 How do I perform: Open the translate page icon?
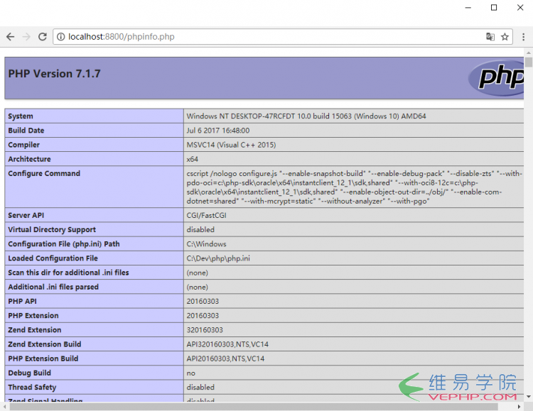[x=490, y=37]
